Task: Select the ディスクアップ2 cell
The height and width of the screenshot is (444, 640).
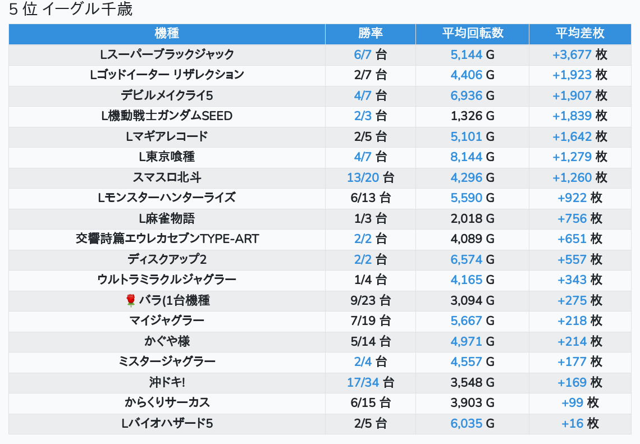Action: (x=167, y=259)
